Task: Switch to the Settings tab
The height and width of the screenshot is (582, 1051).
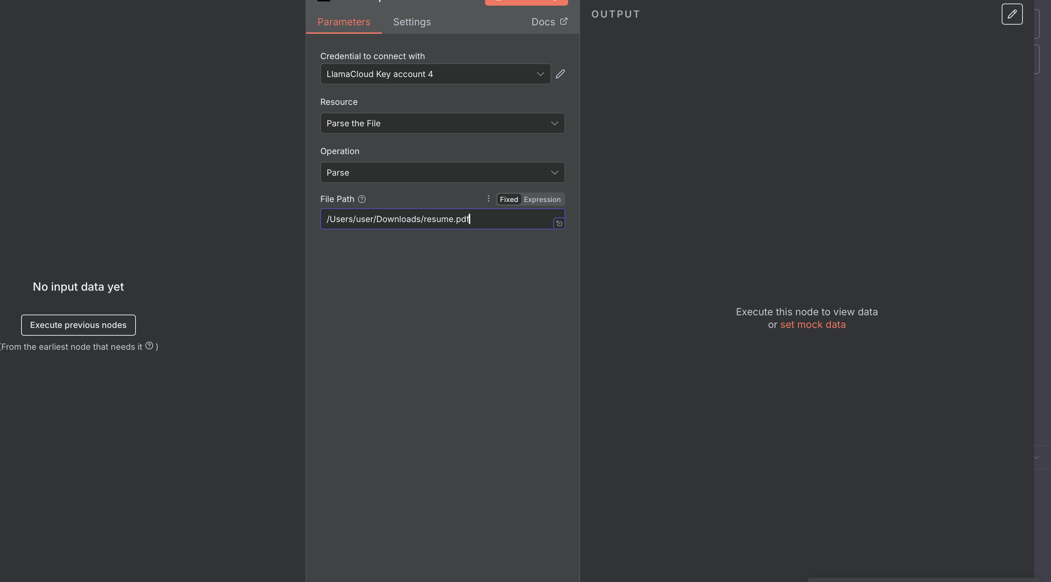Action: click(412, 22)
